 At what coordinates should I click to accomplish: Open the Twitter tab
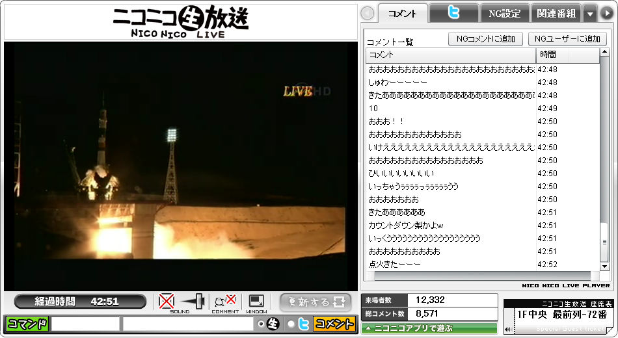(453, 13)
